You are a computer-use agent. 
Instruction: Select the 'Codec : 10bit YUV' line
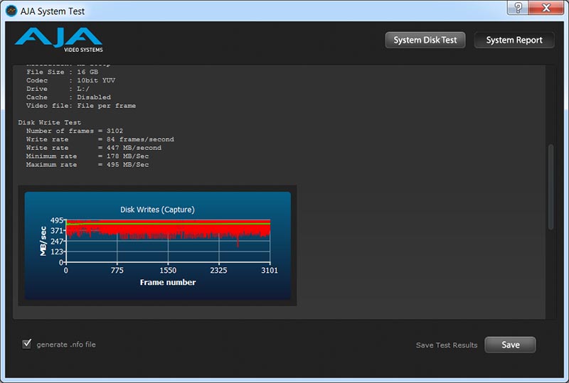(x=70, y=80)
